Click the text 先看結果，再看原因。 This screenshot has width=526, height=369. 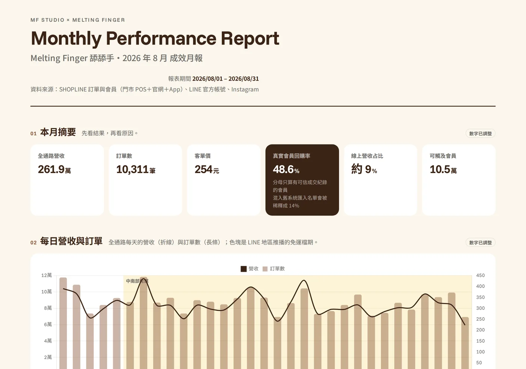(110, 133)
